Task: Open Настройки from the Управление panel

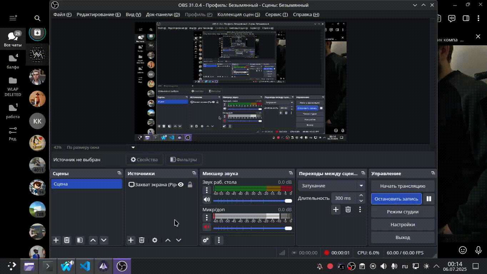Action: tap(402, 224)
